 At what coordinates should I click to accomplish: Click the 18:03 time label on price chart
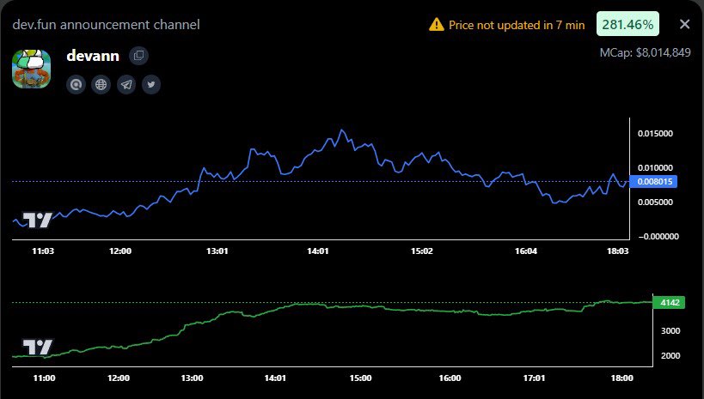coord(618,251)
